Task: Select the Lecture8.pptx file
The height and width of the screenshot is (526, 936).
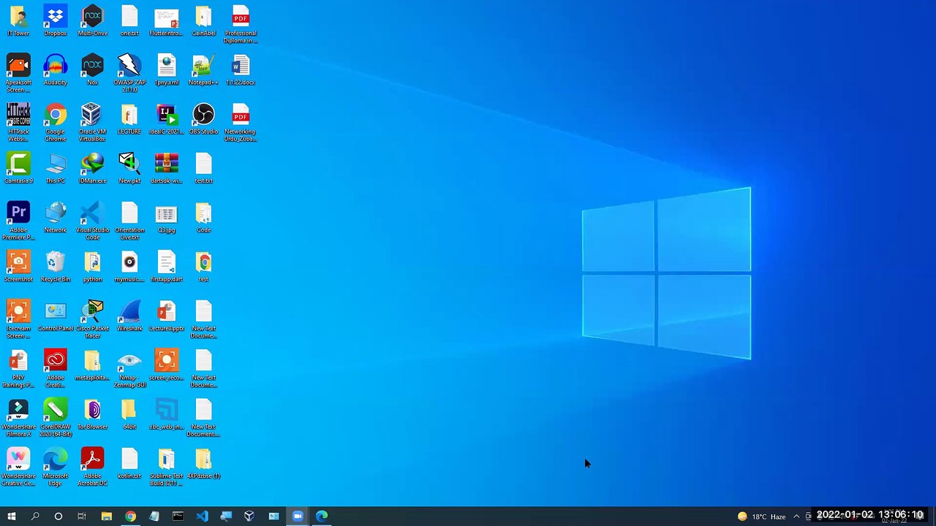Action: point(166,316)
